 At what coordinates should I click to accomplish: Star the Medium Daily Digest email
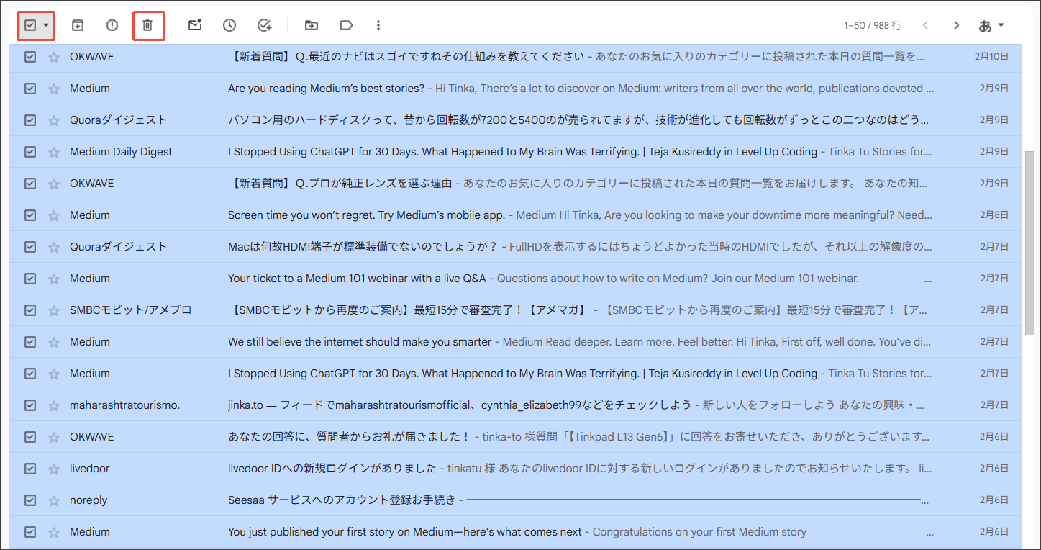[x=54, y=151]
